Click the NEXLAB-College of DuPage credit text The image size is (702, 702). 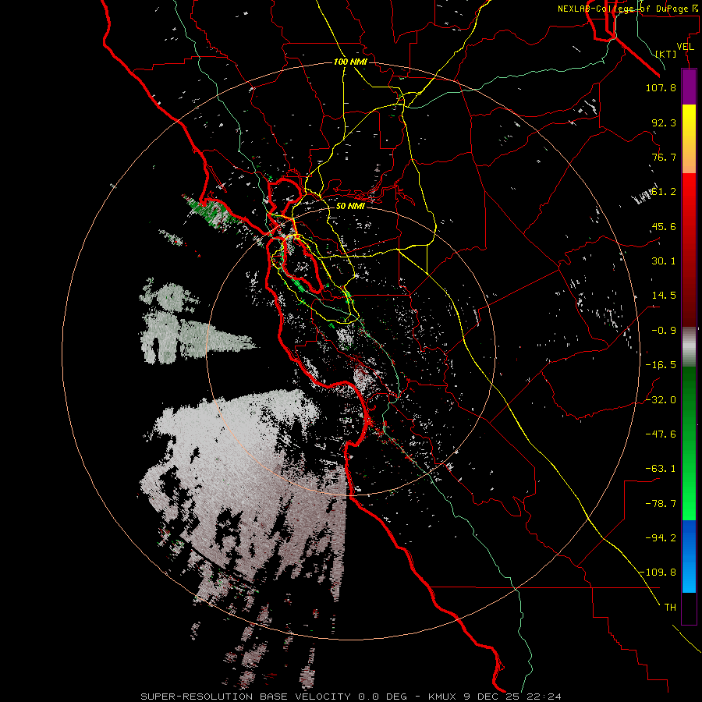pos(627,9)
